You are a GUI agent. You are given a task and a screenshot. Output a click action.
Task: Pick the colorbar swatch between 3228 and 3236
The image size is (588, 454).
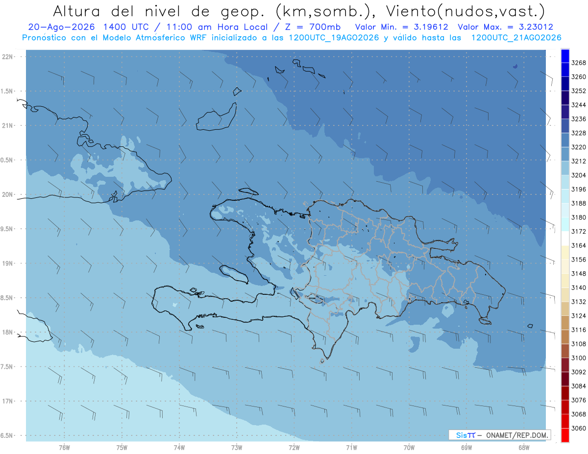565,125
